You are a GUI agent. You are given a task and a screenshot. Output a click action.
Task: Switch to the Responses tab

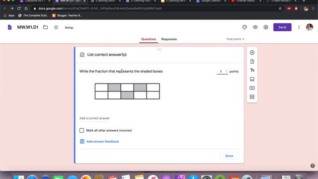169,39
